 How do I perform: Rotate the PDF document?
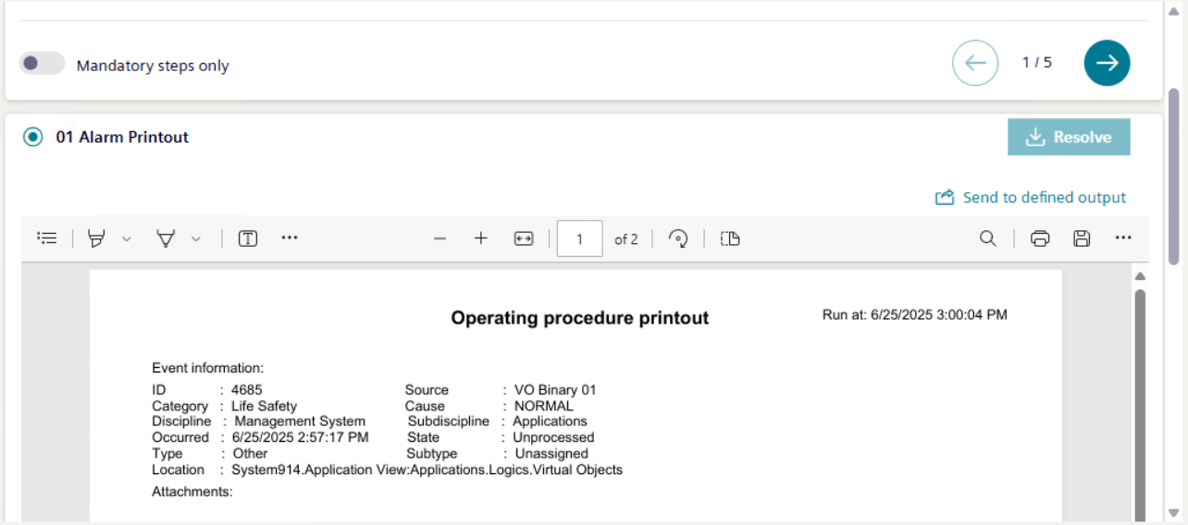tap(678, 238)
